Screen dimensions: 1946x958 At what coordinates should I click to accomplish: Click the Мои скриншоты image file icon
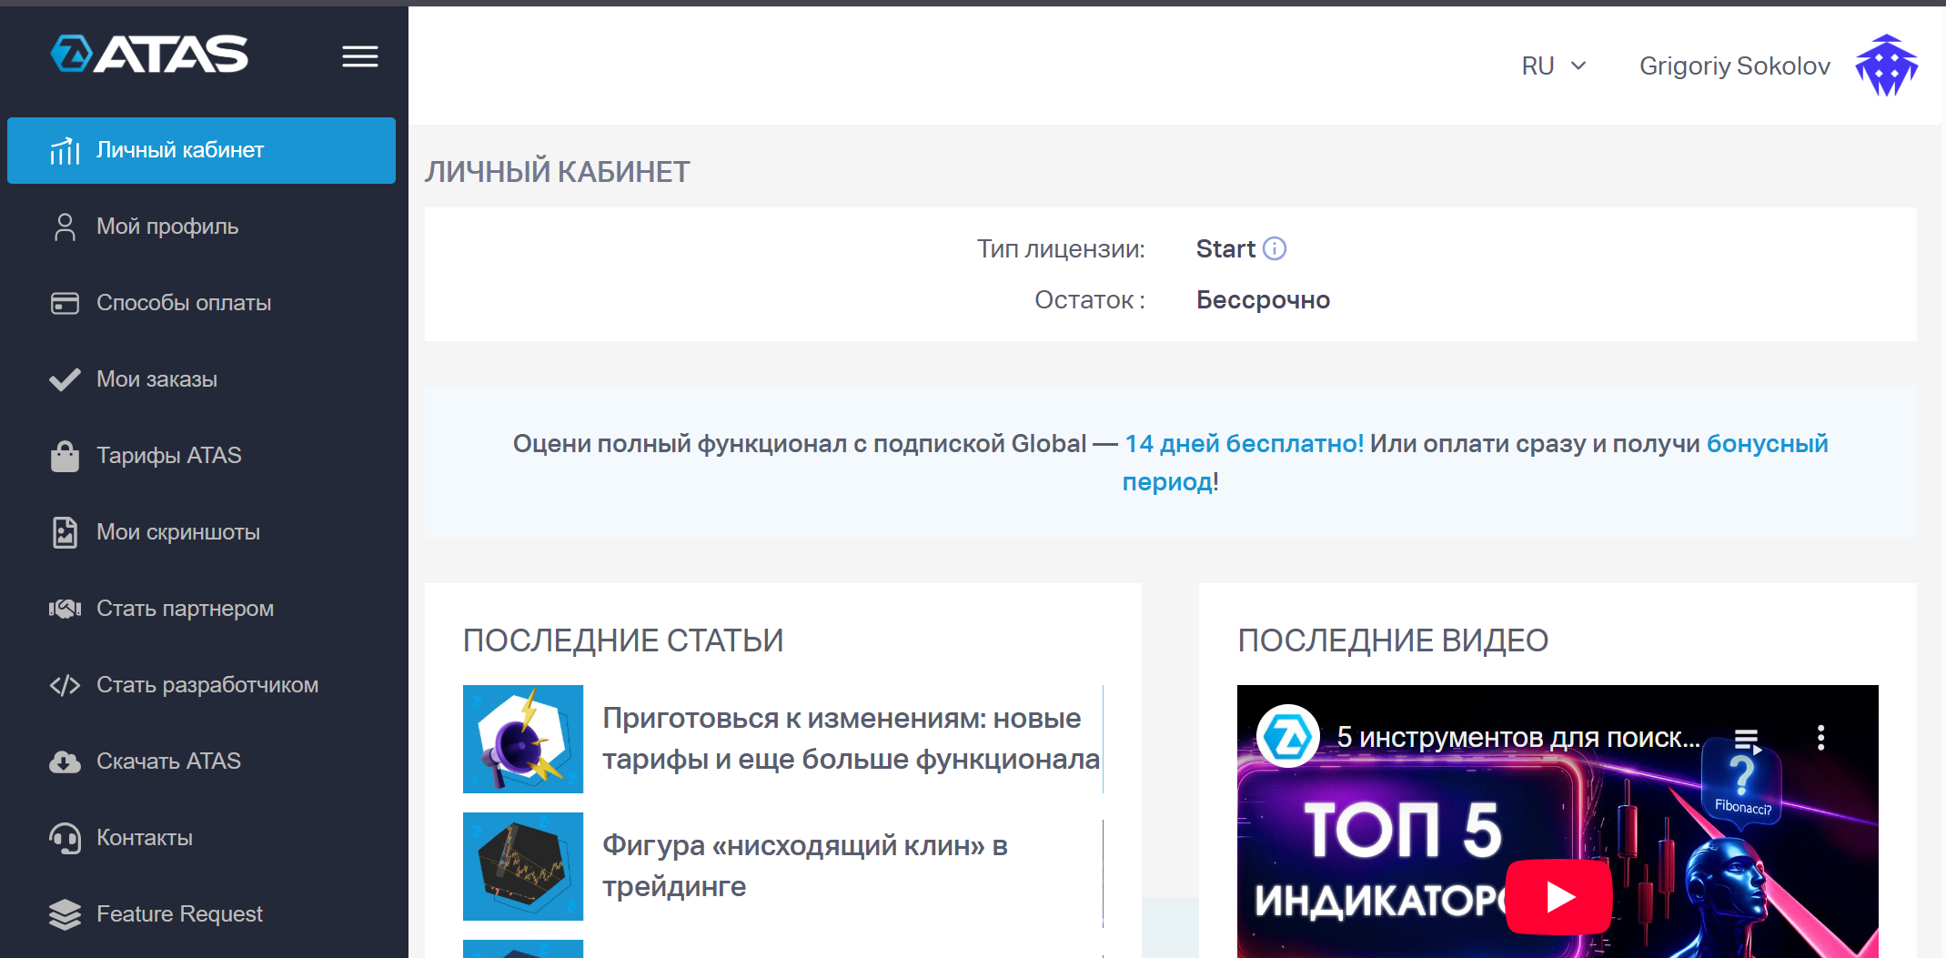(x=65, y=532)
